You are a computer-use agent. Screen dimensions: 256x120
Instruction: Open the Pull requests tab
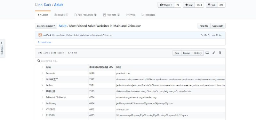85,15
